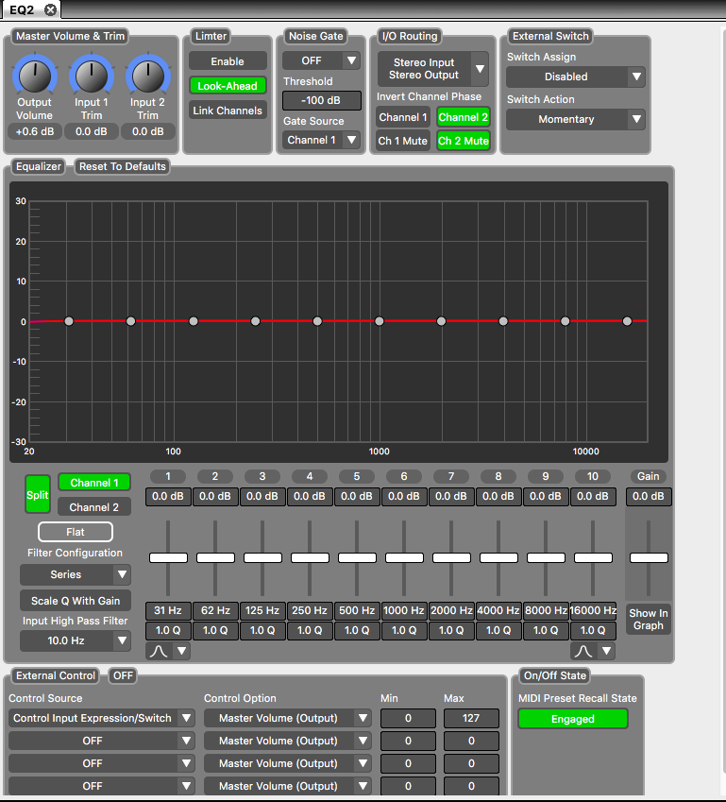Screen dimensions: 726x802
Task: Toggle limiter Look-Ahead
Action: tap(228, 85)
